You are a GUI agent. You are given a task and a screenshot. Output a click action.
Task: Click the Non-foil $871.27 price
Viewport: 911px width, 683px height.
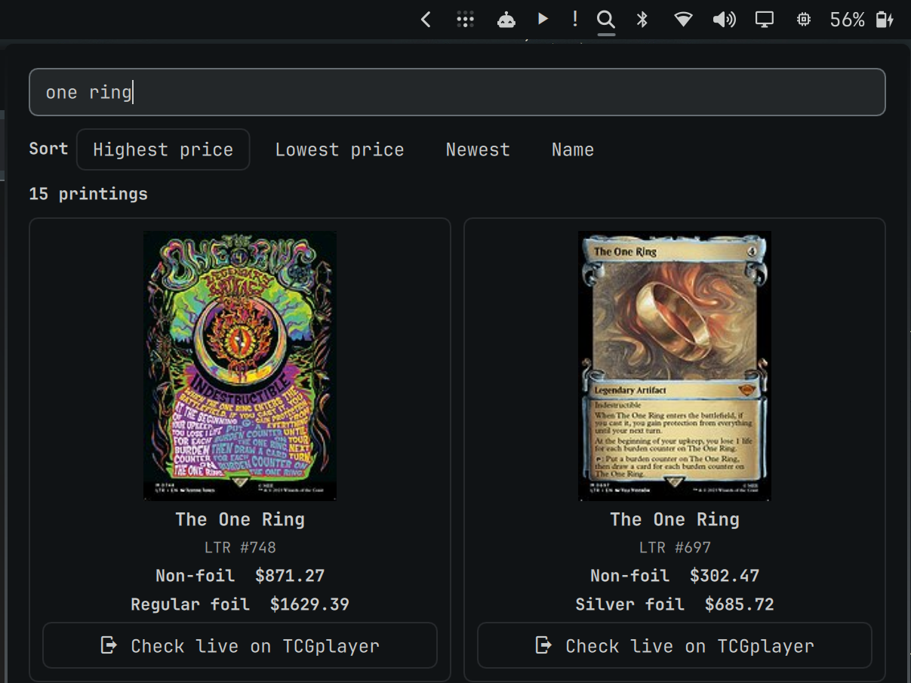(x=240, y=576)
